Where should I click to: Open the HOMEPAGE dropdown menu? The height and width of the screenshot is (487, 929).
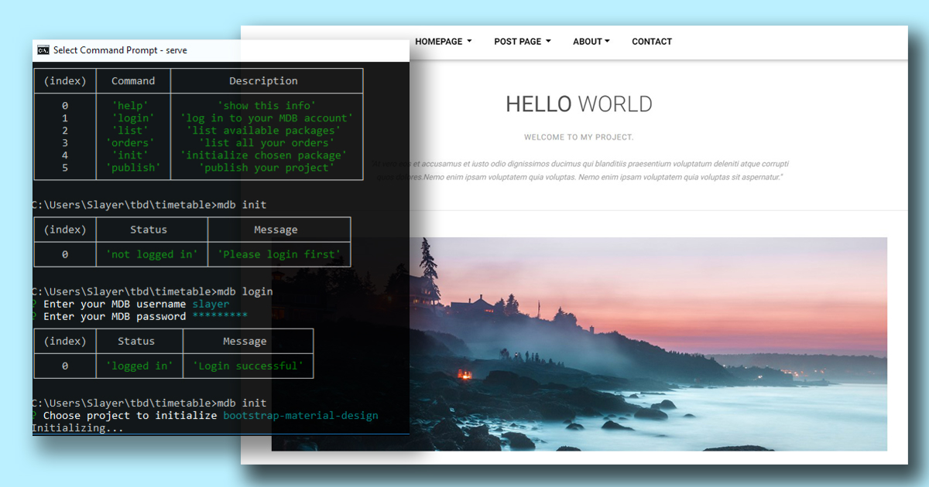443,42
